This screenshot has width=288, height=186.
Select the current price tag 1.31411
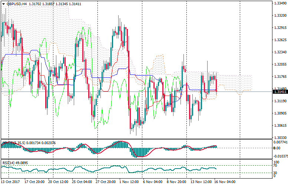[x=280, y=92]
